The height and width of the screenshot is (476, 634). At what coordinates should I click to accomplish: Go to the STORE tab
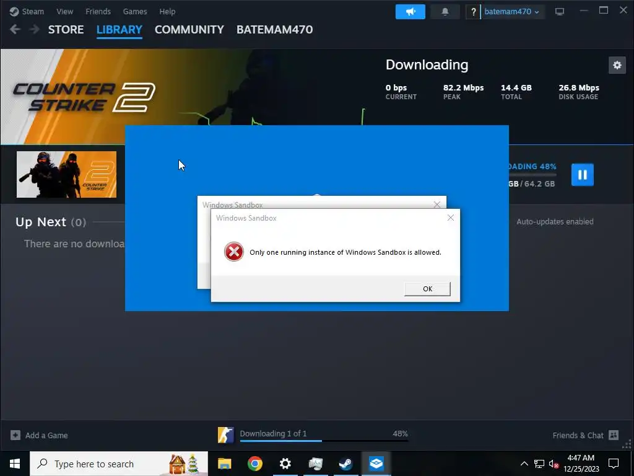click(x=66, y=30)
